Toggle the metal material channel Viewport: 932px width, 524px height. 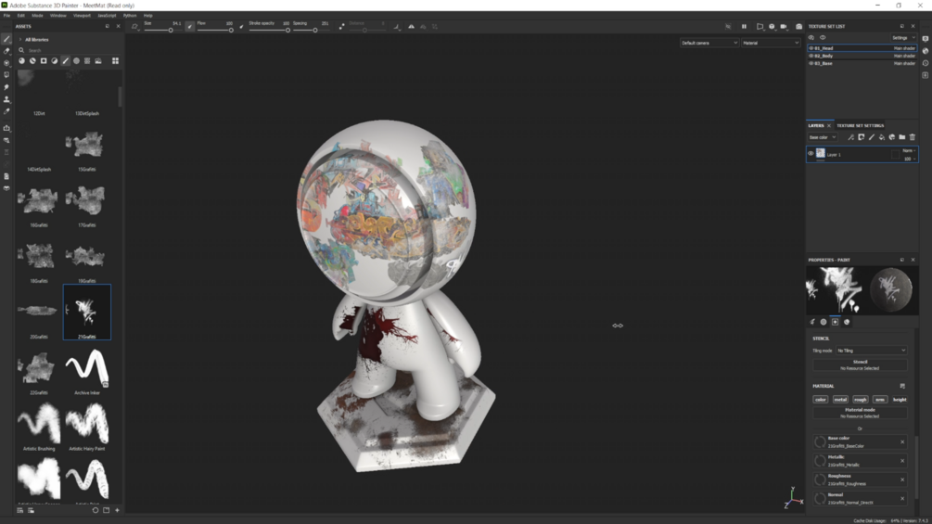pyautogui.click(x=840, y=400)
